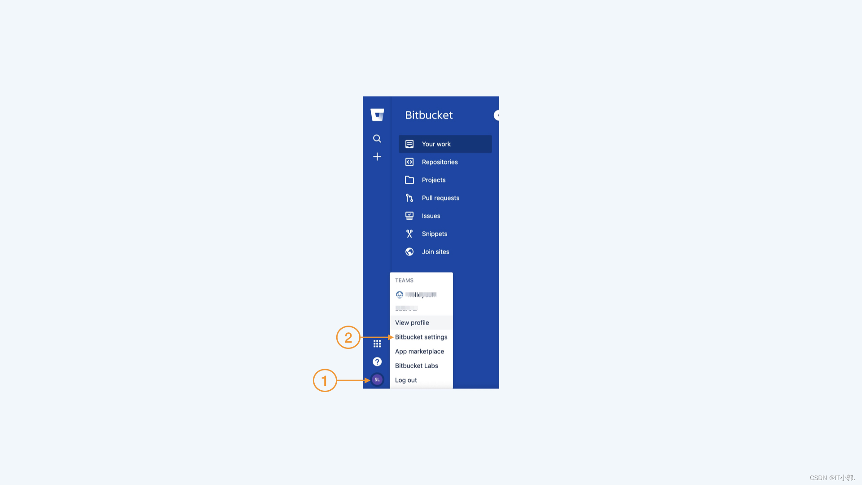The image size is (862, 485).
Task: Click the help question mark icon
Action: pos(377,361)
